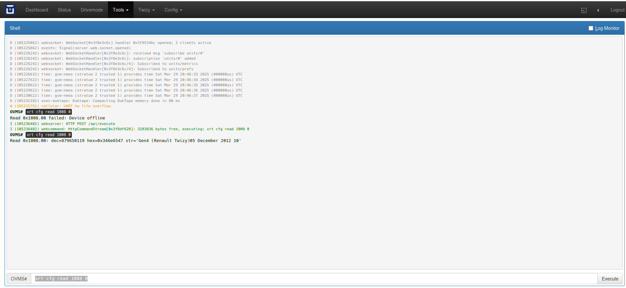
Task: Toggle fullscreen window layout icon
Action: (584, 10)
